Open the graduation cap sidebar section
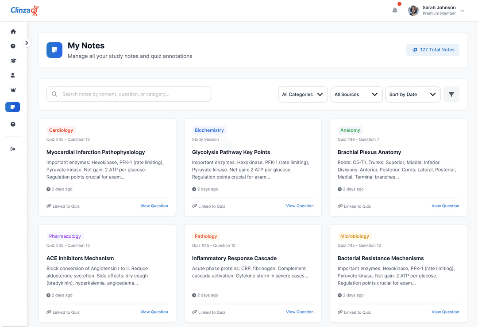The width and height of the screenshot is (478, 327). [x=13, y=61]
